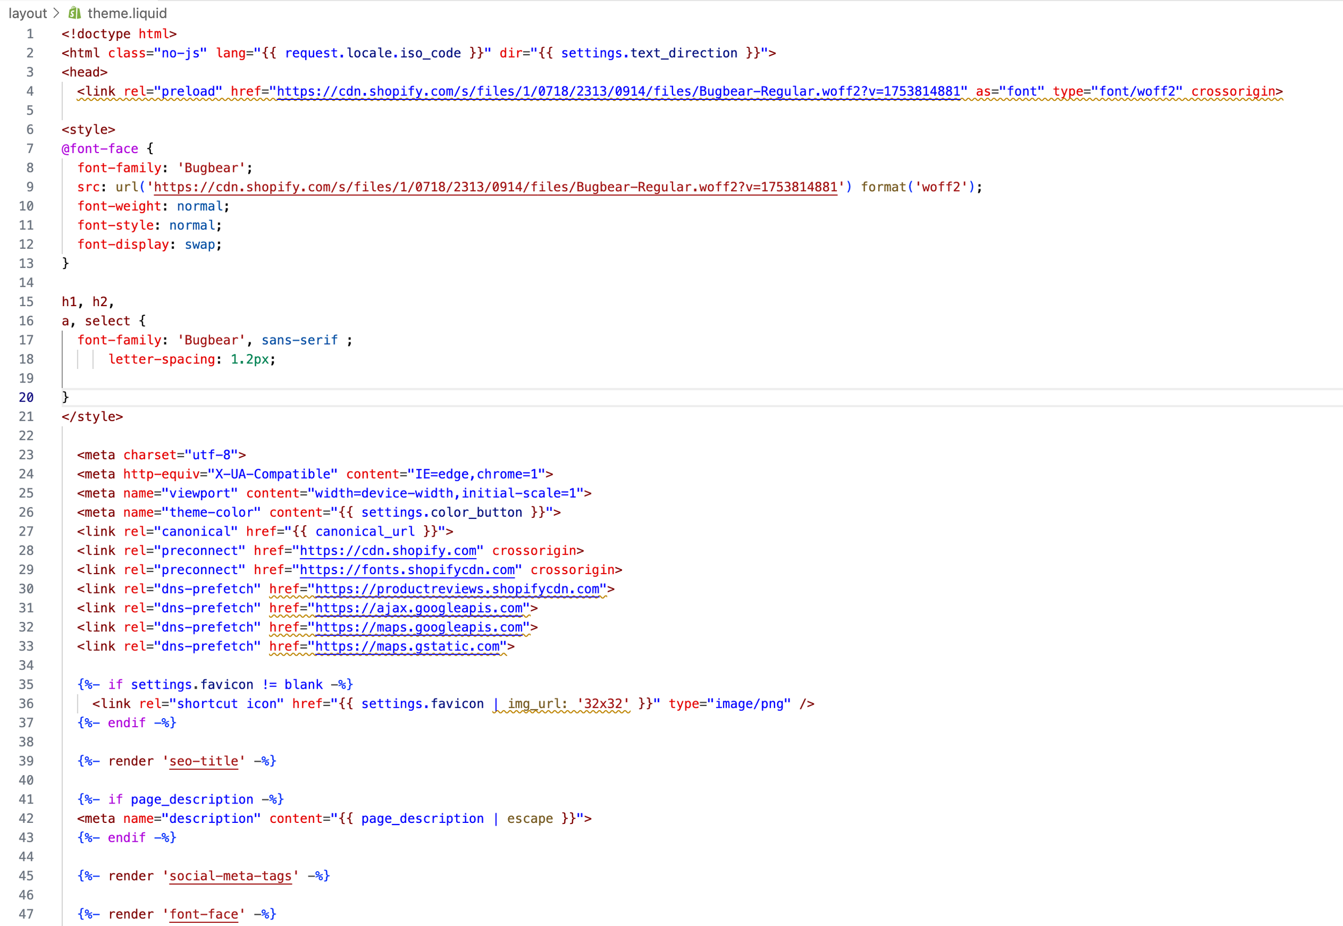Viewport: 1343px width, 926px height.
Task: Expand the breadcrumb chevron after layout
Action: (56, 12)
